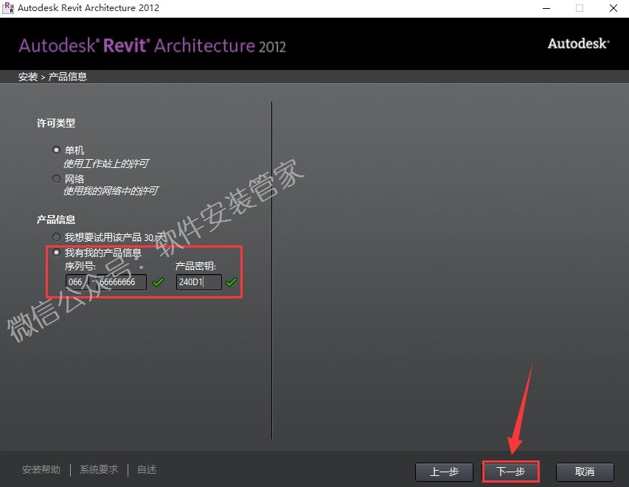Cancel installation with the 取消 button

[x=585, y=472]
